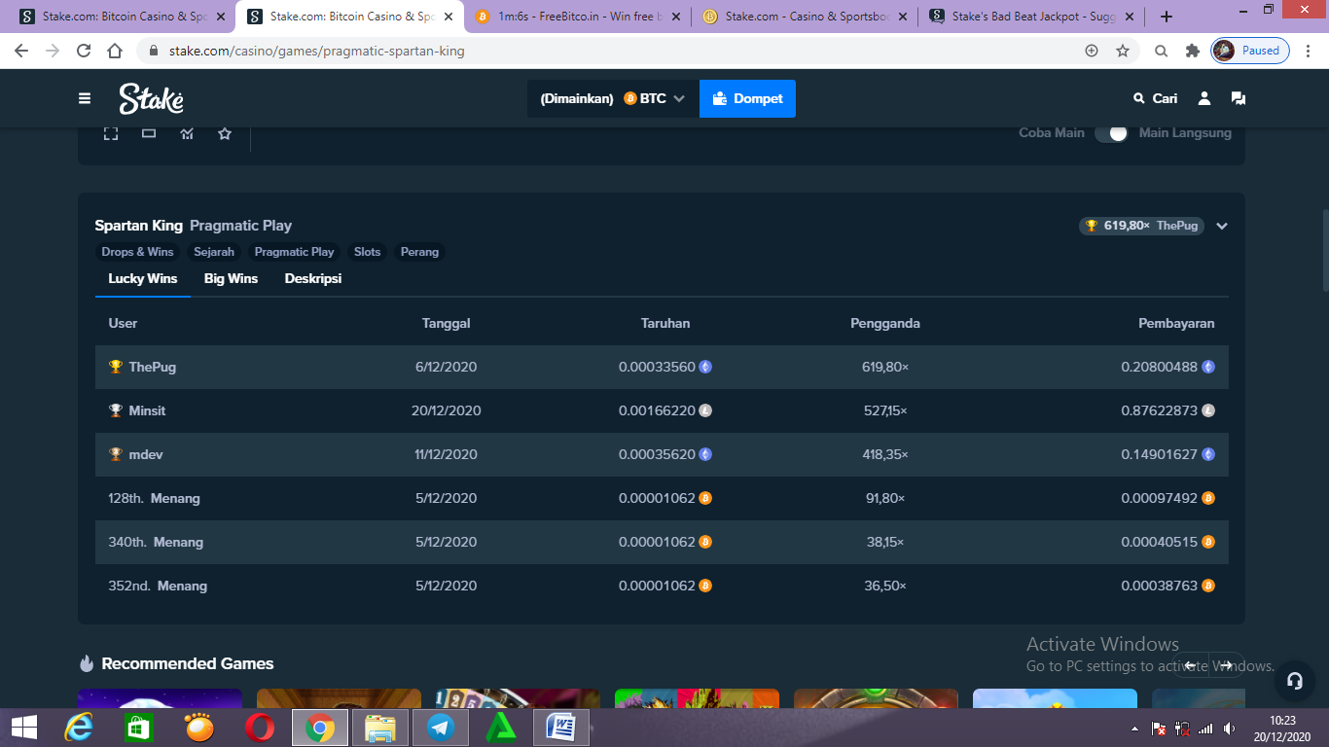Viewport: 1329px width, 747px height.
Task: Click the page vertical scrollbar
Action: (1324, 249)
